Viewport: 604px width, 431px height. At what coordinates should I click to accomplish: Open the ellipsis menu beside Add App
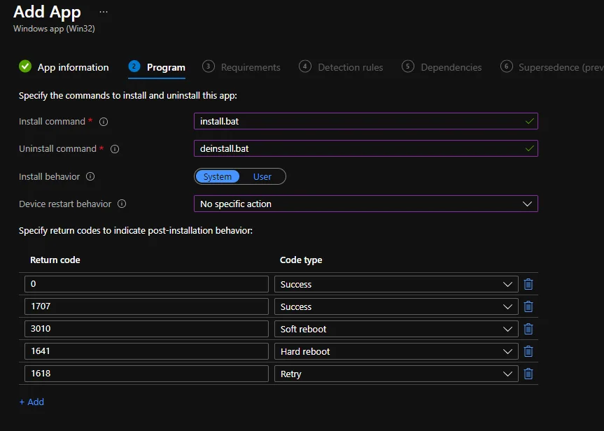pos(104,12)
